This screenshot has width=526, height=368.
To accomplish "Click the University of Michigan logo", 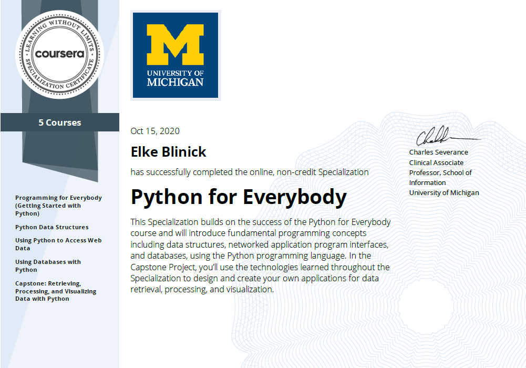I will click(176, 55).
